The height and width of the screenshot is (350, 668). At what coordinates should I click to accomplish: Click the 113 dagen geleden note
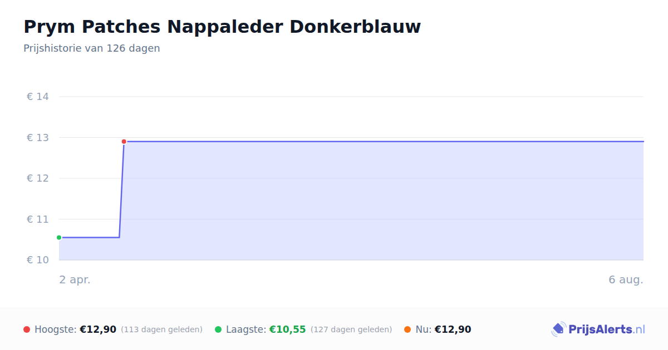click(161, 329)
